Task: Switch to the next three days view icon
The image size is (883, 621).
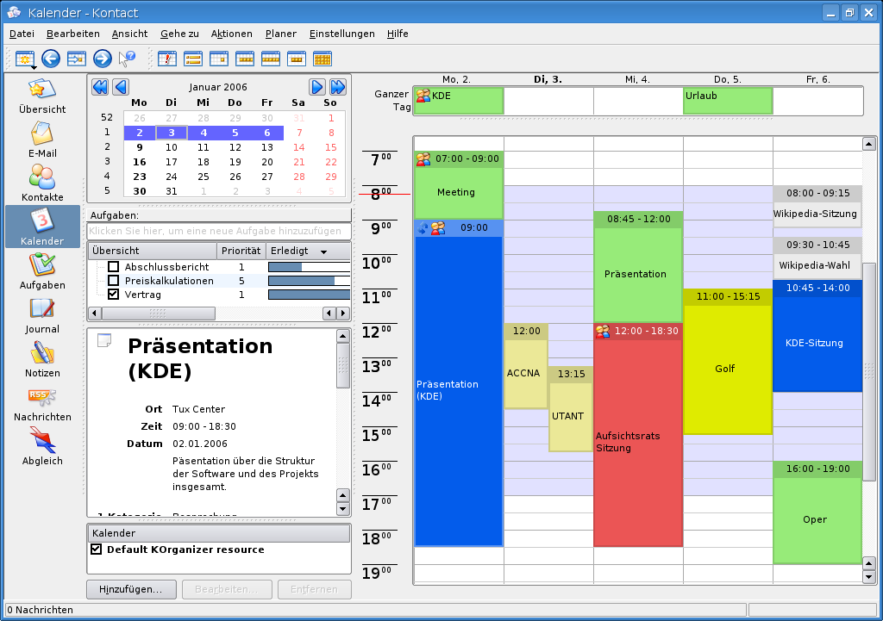Action: point(297,59)
